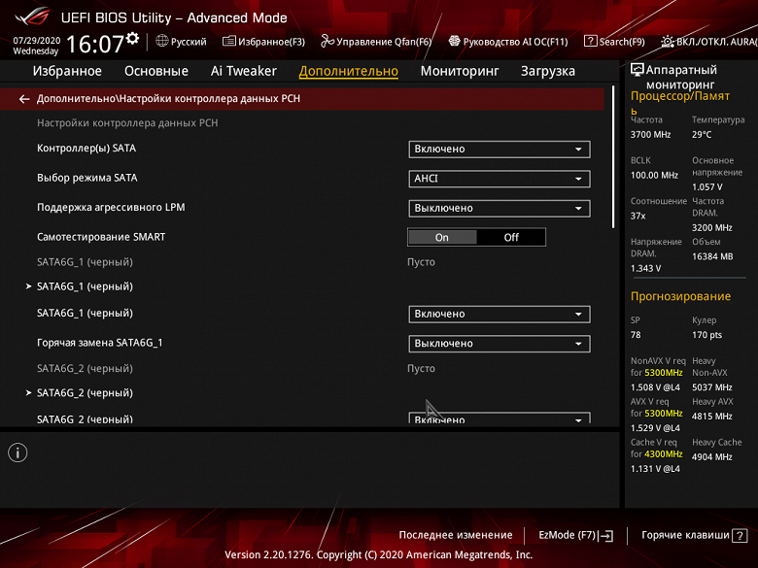Click the 100.00 MHz BCLK value
The height and width of the screenshot is (568, 758).
point(654,176)
